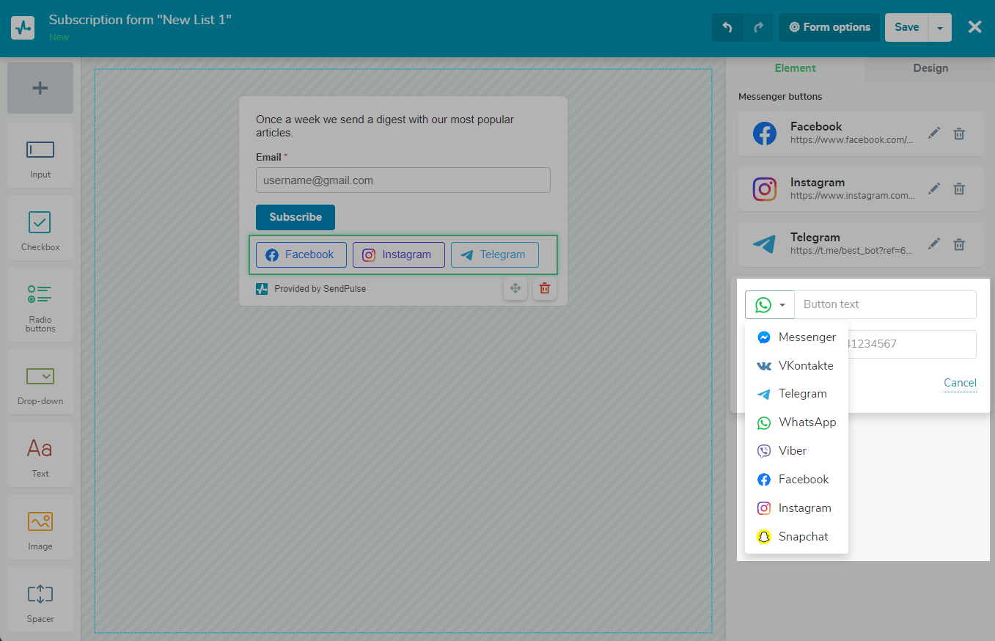Switch to the Element tab
995x641 pixels.
click(x=795, y=68)
